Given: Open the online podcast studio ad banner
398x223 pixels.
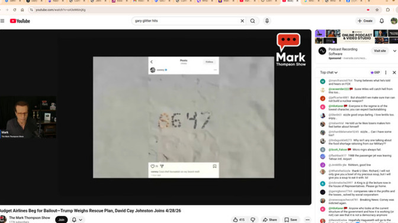Looking at the screenshot, I should pyautogui.click(x=357, y=37).
